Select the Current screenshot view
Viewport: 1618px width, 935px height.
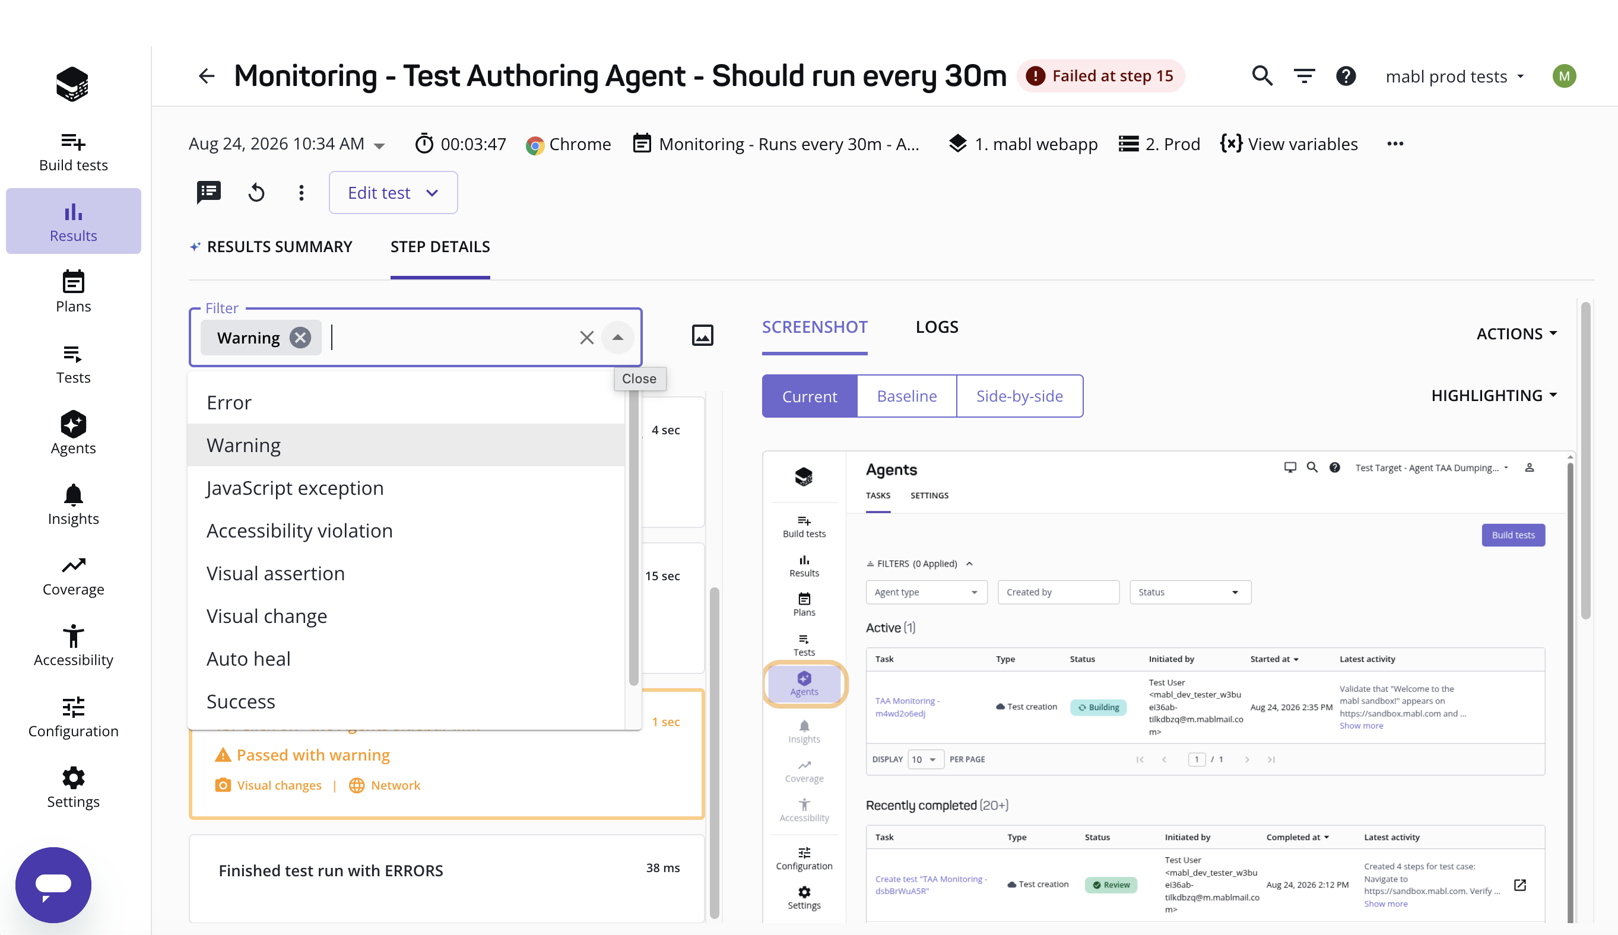(810, 396)
